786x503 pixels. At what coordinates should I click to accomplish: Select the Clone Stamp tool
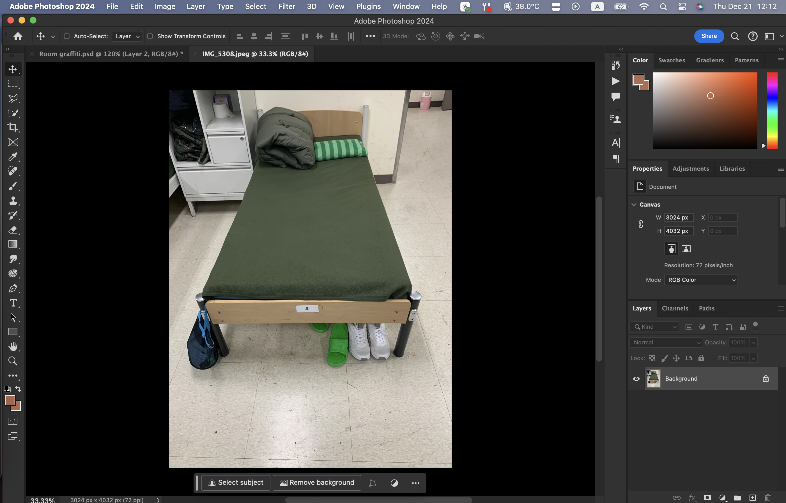13,200
